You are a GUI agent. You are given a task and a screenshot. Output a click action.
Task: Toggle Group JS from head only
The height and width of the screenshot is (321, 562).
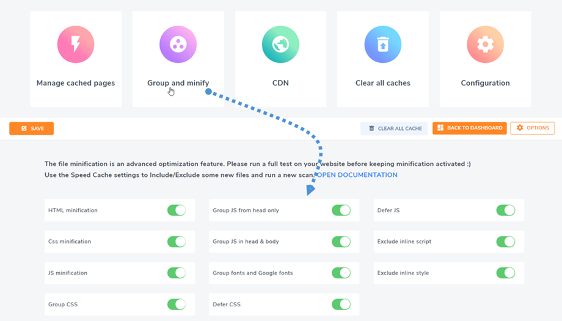(x=341, y=210)
